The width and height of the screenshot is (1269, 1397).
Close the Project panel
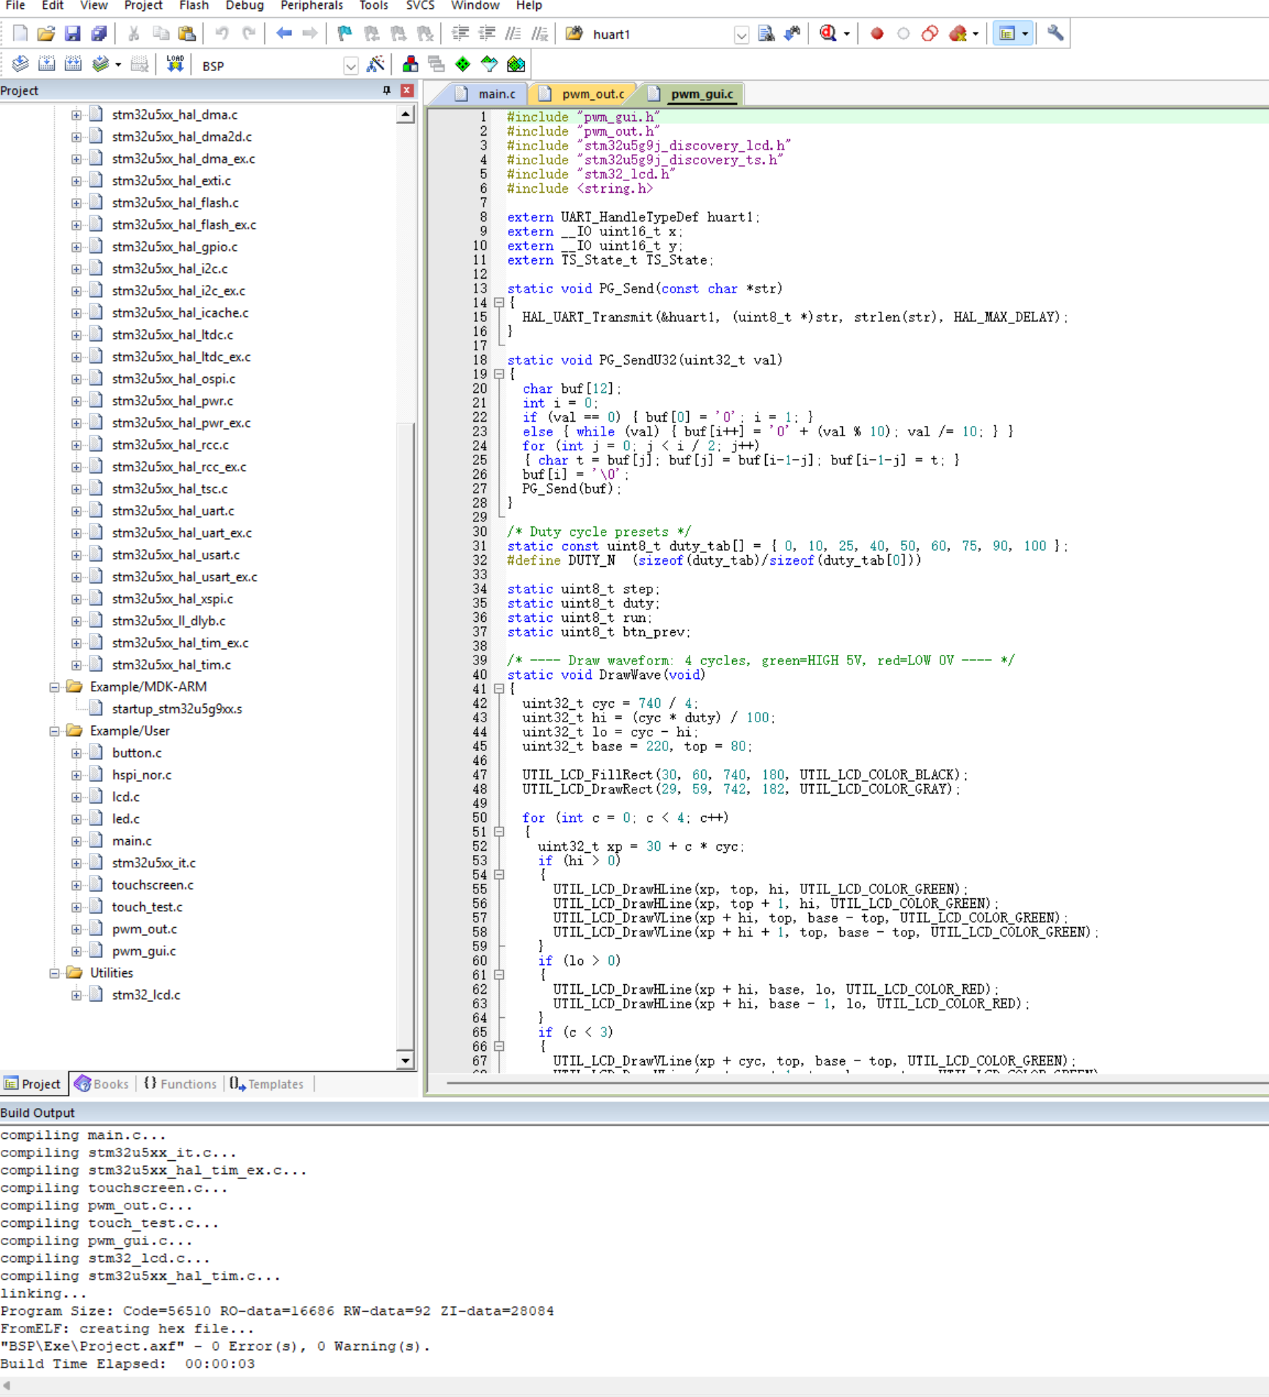coord(407,90)
